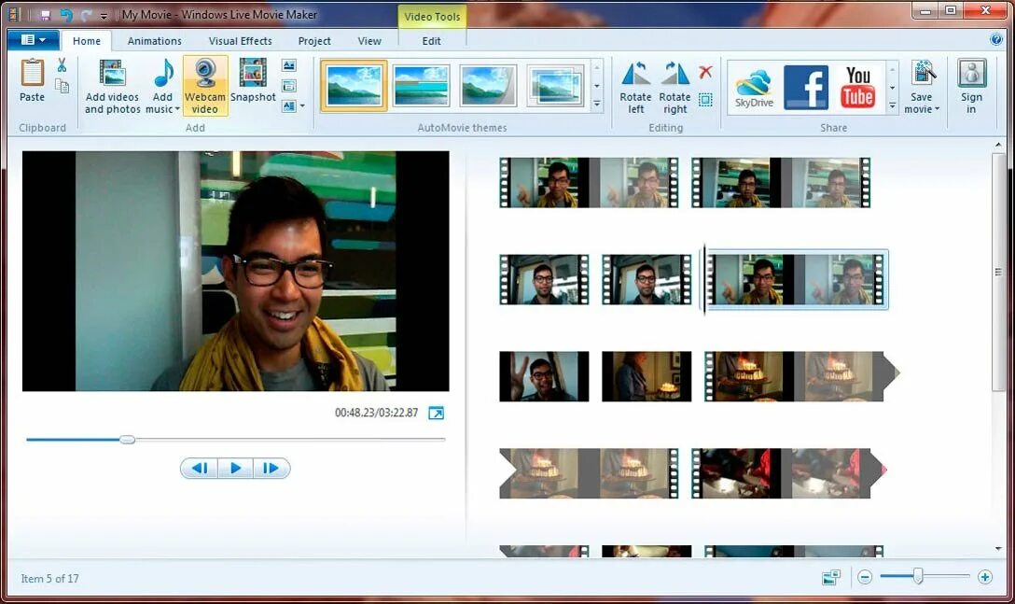Click the Save movie icon

click(923, 74)
